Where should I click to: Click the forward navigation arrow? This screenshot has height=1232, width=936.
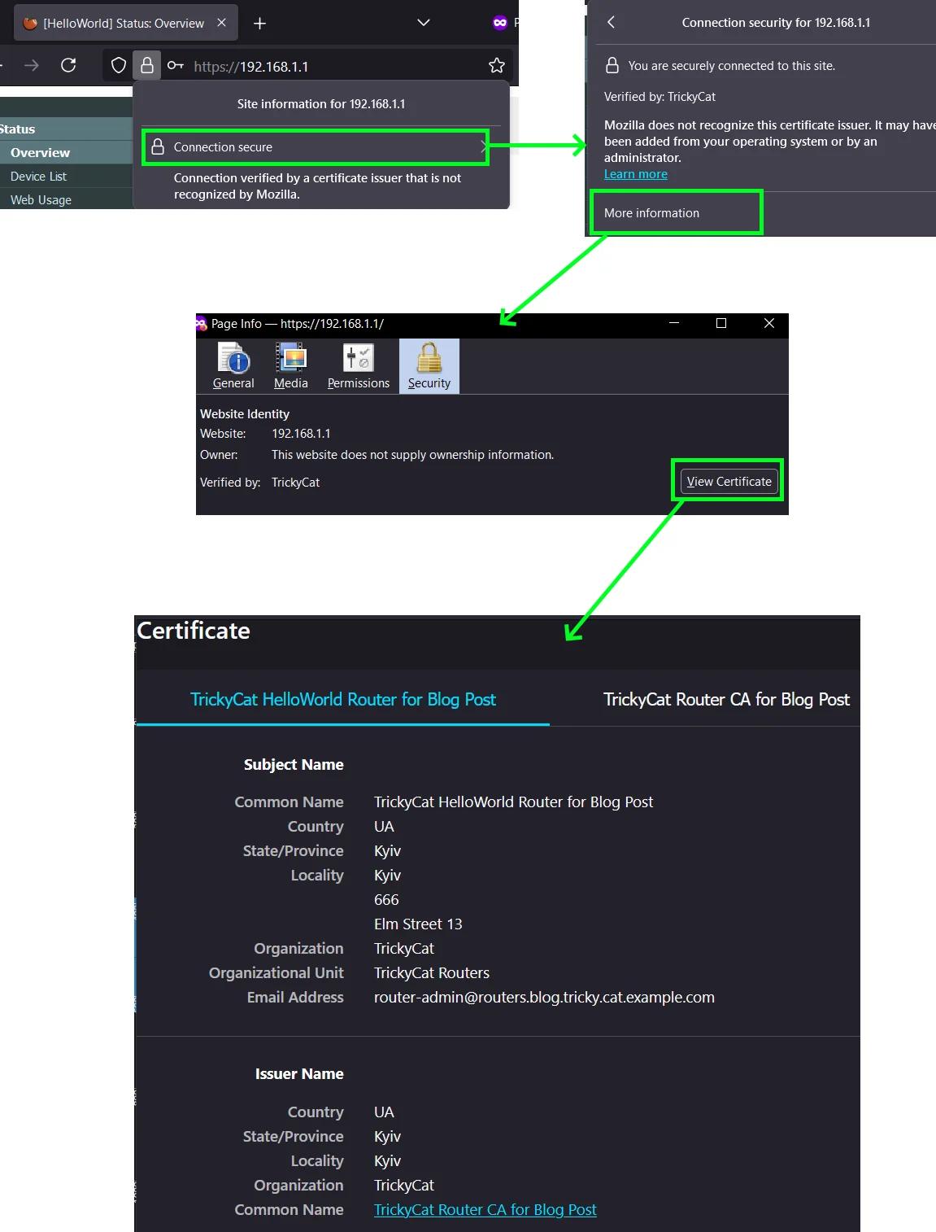(32, 65)
